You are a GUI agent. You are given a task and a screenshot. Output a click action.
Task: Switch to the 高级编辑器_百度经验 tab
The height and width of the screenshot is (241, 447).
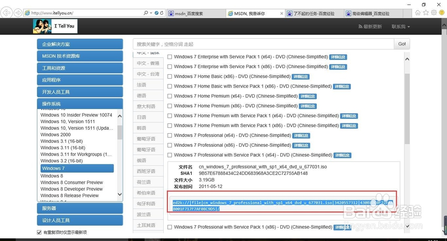pos(373,13)
